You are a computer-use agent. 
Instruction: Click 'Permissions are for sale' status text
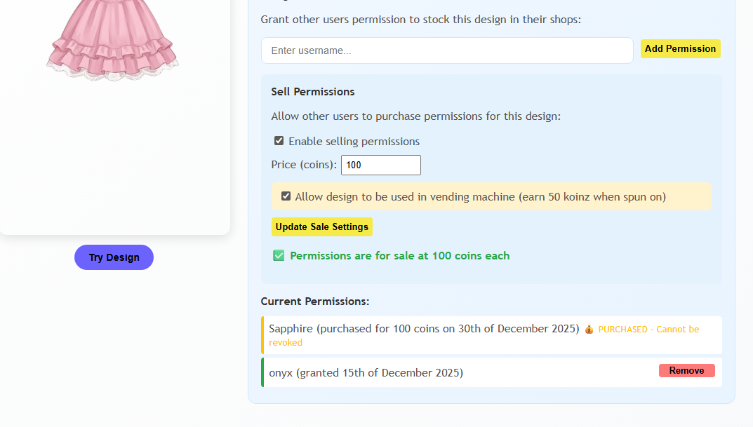(399, 256)
